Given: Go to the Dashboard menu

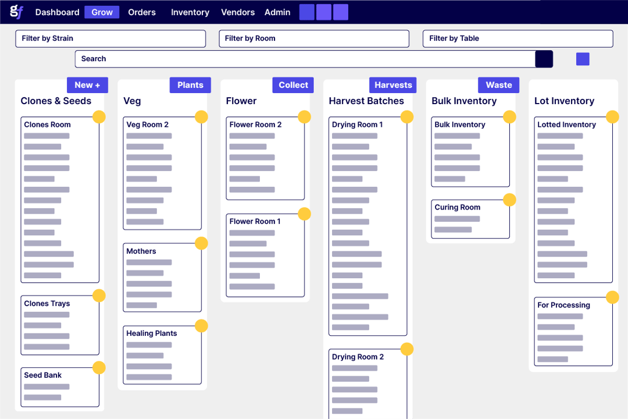Looking at the screenshot, I should pos(57,12).
